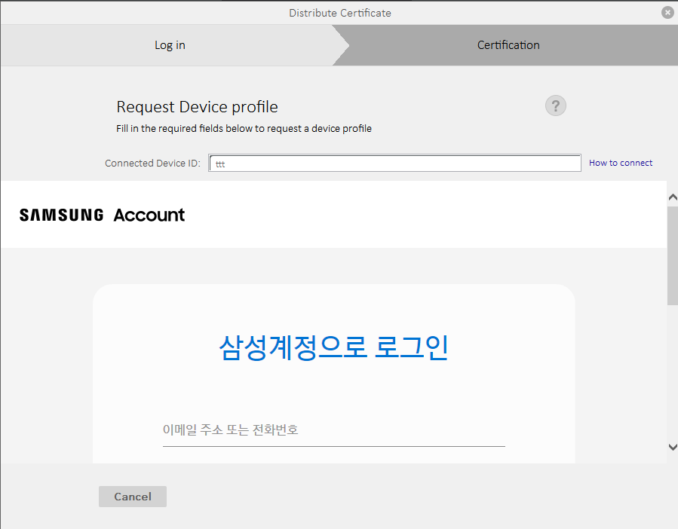Click the email or phone number field
Screen dimensions: 678x529
click(x=334, y=430)
